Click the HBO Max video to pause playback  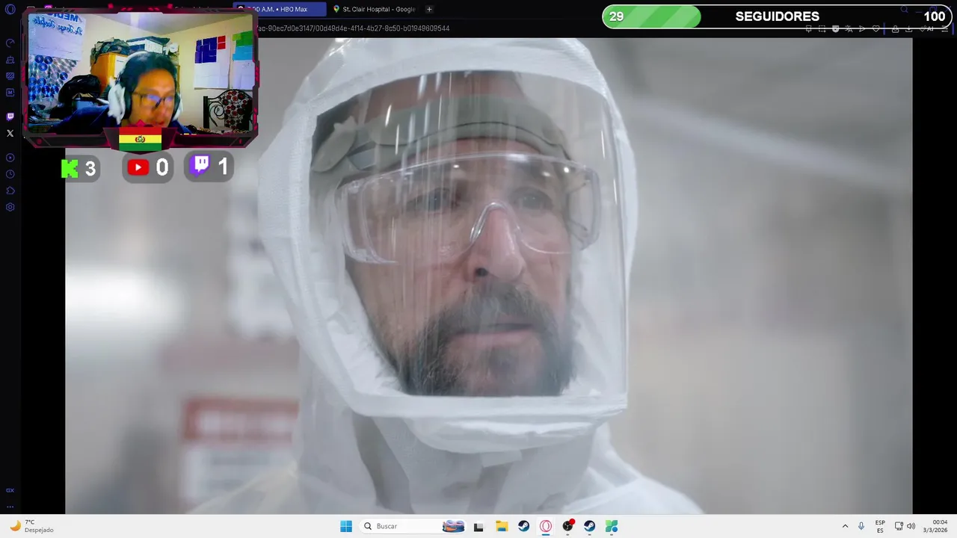click(488, 276)
